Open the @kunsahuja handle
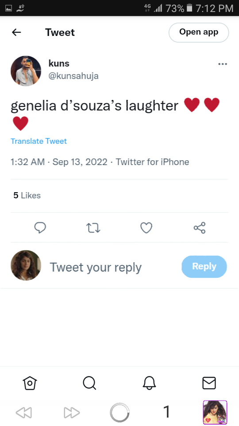Image resolution: width=239 pixels, height=426 pixels. tap(73, 76)
